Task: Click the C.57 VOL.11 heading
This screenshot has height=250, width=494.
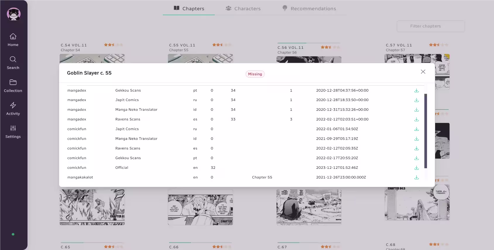Action: coord(399,45)
